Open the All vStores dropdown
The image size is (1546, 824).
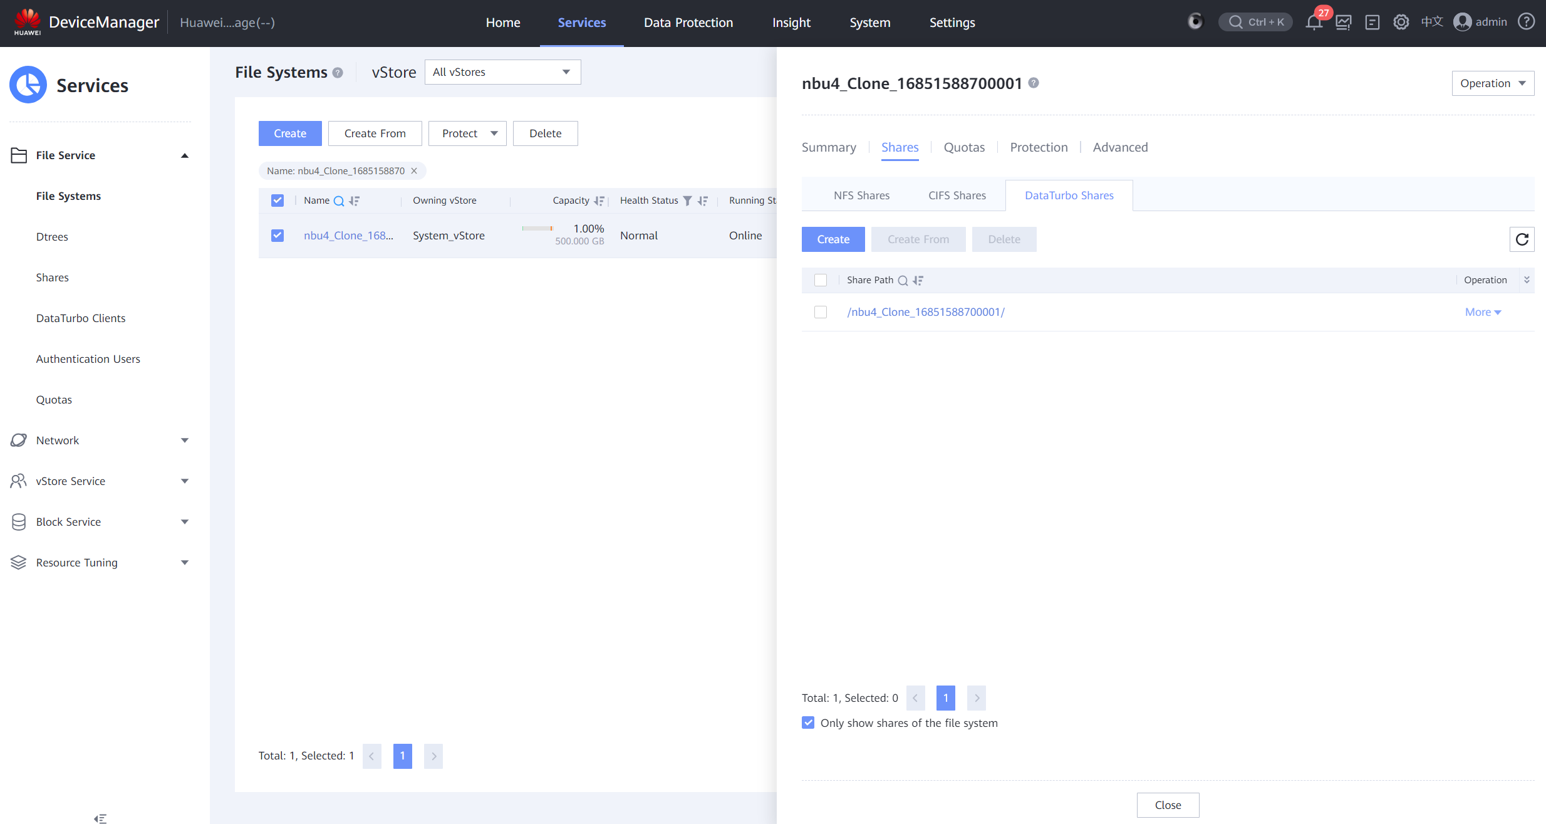502,72
